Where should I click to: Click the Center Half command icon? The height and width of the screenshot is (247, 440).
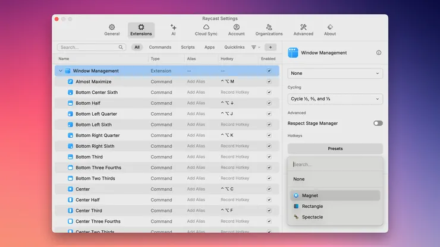pos(70,200)
